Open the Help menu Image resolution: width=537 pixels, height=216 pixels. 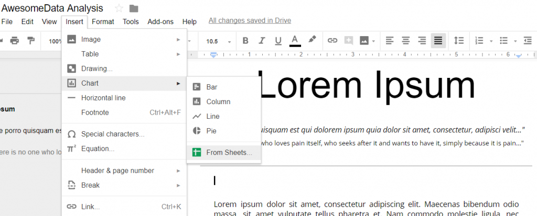coord(189,22)
